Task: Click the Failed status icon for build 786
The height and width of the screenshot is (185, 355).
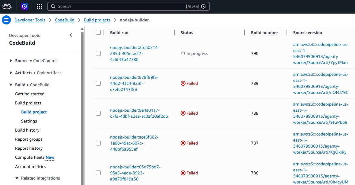Action: point(183,173)
